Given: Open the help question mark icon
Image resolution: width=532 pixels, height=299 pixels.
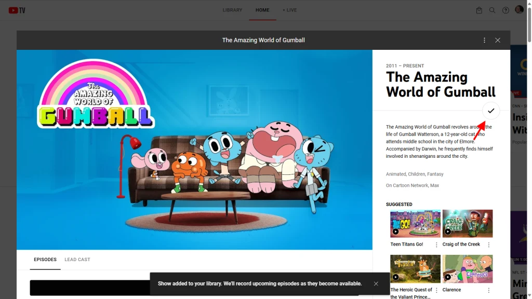Looking at the screenshot, I should [x=506, y=10].
